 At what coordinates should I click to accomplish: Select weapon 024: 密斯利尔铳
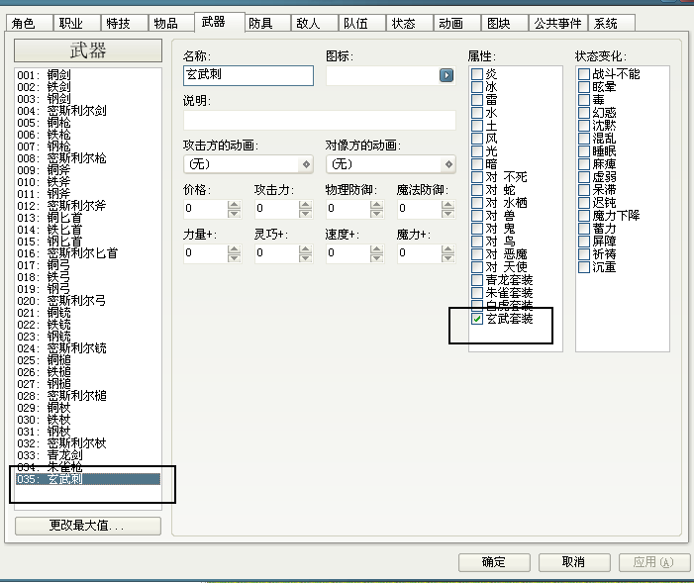point(88,348)
